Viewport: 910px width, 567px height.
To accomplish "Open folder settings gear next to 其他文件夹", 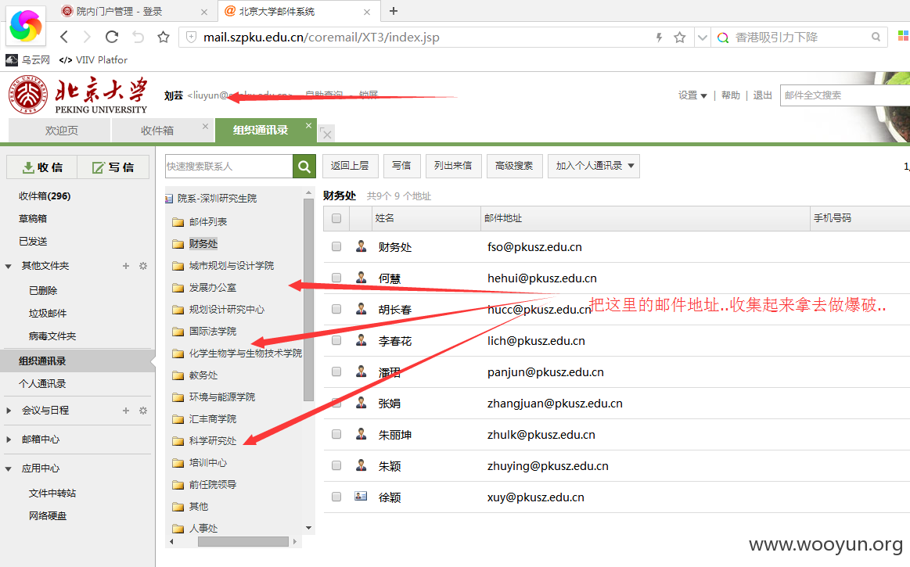I will click(x=142, y=266).
